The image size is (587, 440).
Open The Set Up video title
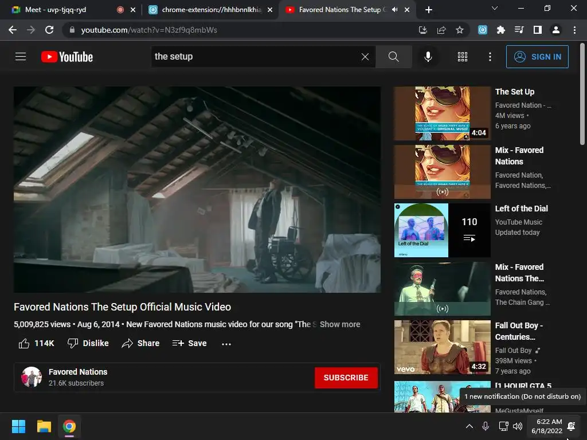pyautogui.click(x=515, y=92)
